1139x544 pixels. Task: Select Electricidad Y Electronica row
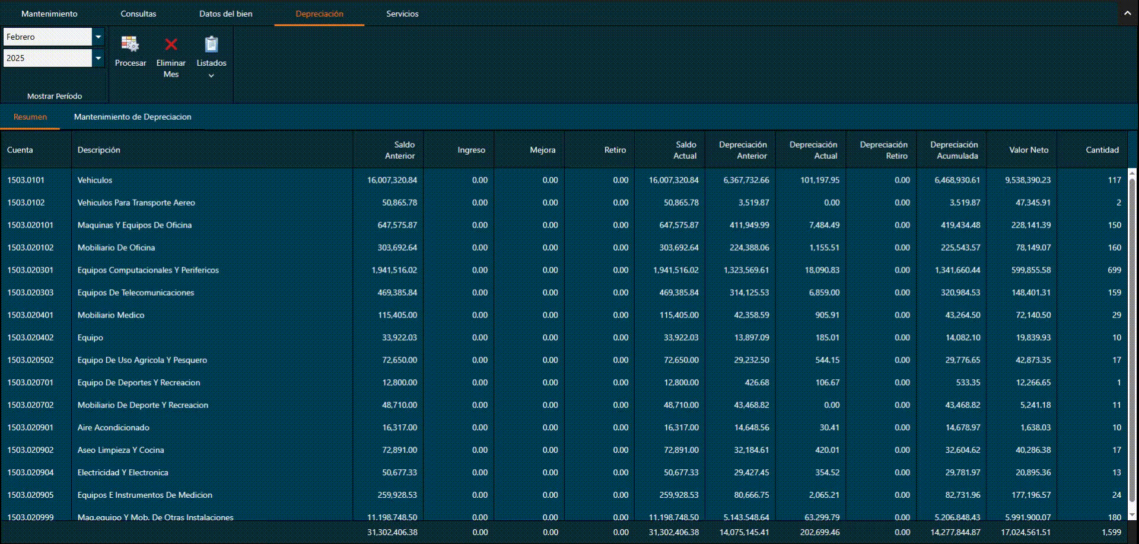click(x=564, y=473)
